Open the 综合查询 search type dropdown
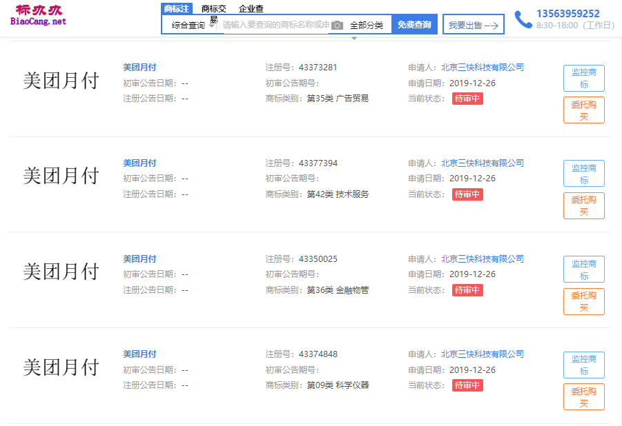This screenshot has height=426, width=622. pos(193,26)
